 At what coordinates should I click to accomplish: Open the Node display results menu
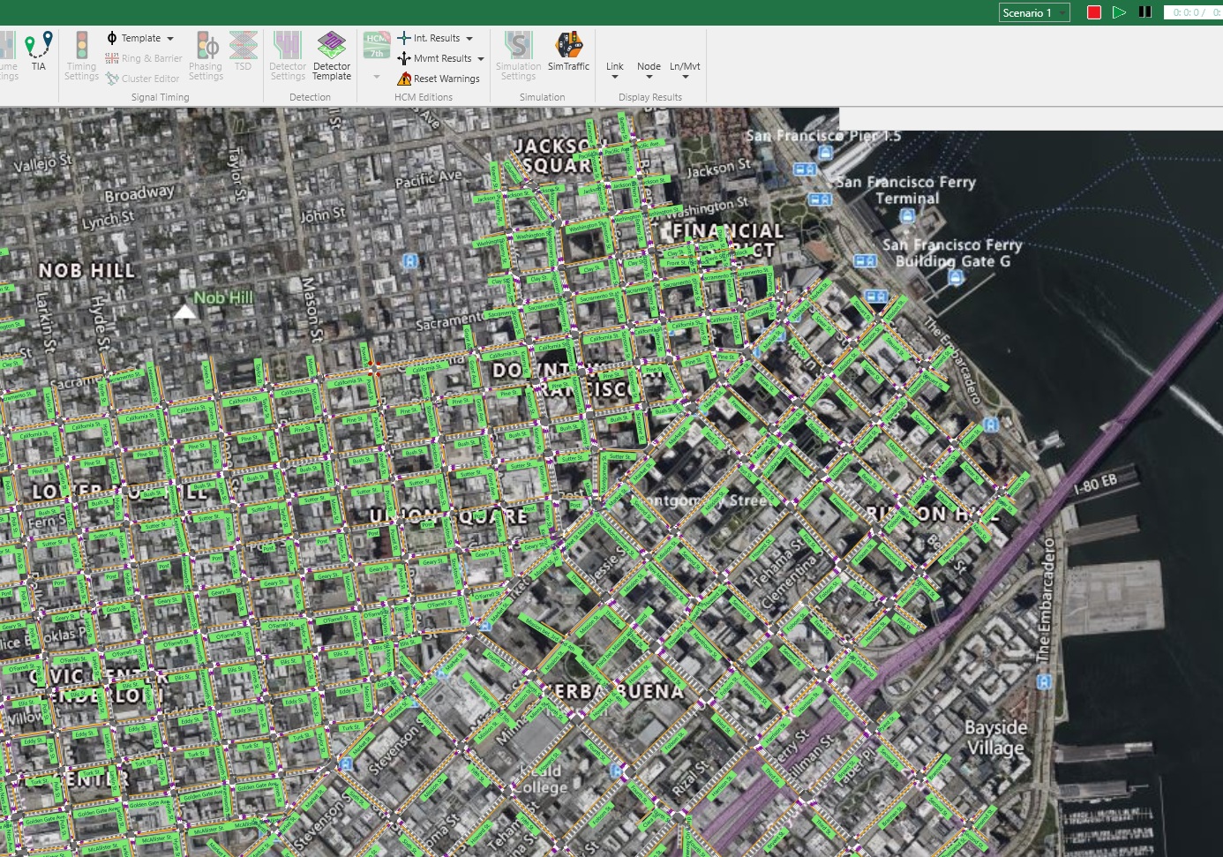[649, 71]
